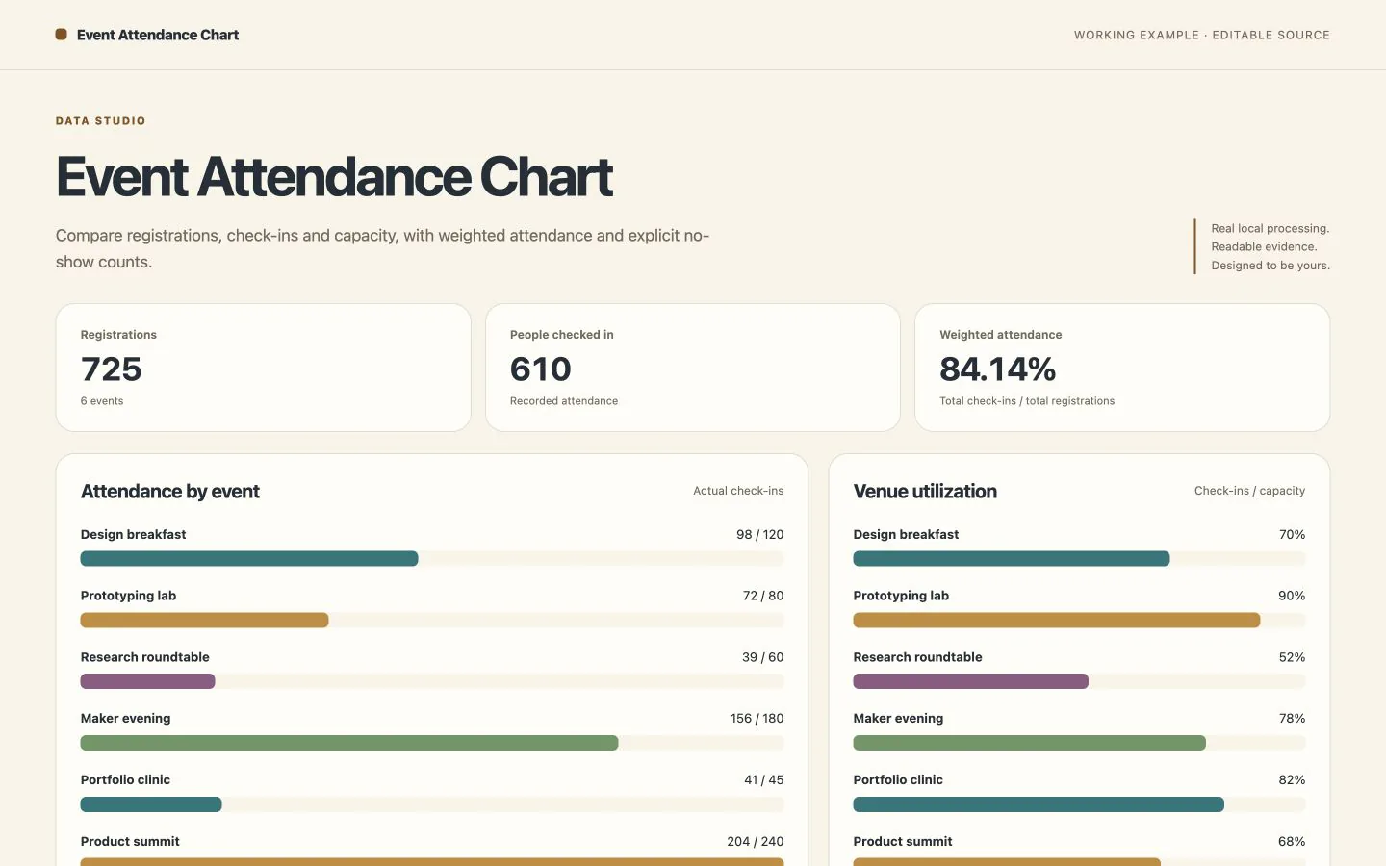The width and height of the screenshot is (1386, 866).
Task: Select the Readable evidence note
Action: (x=1264, y=246)
